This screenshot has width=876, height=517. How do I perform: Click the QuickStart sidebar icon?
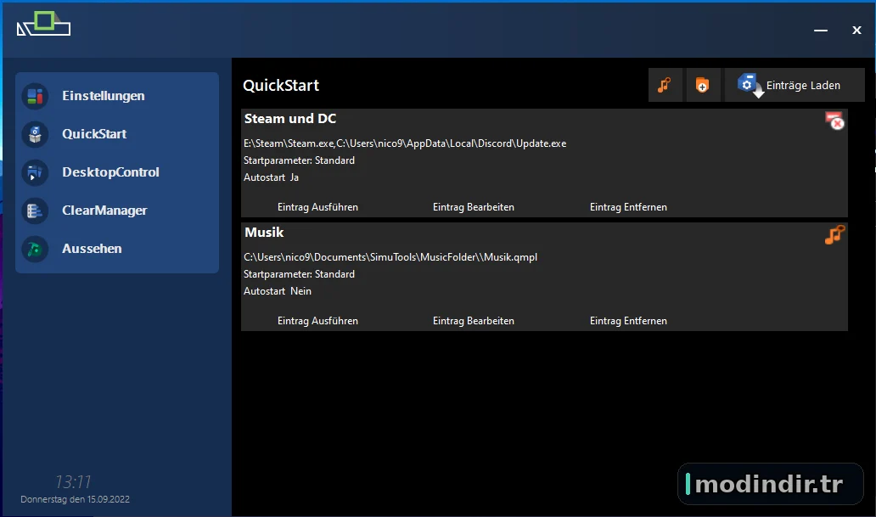point(35,134)
